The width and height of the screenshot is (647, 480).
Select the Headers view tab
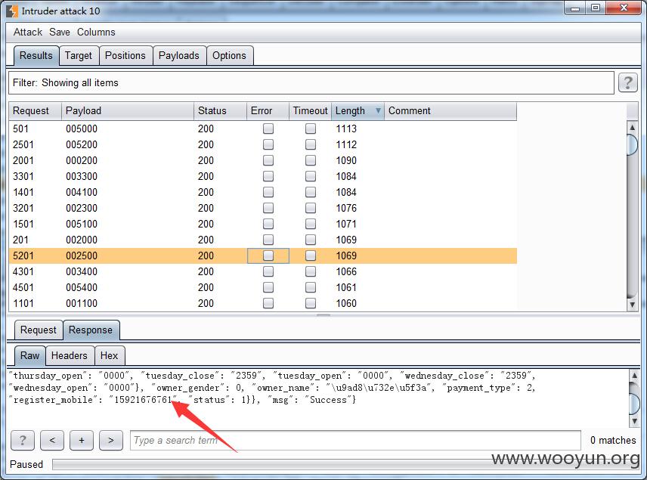70,356
